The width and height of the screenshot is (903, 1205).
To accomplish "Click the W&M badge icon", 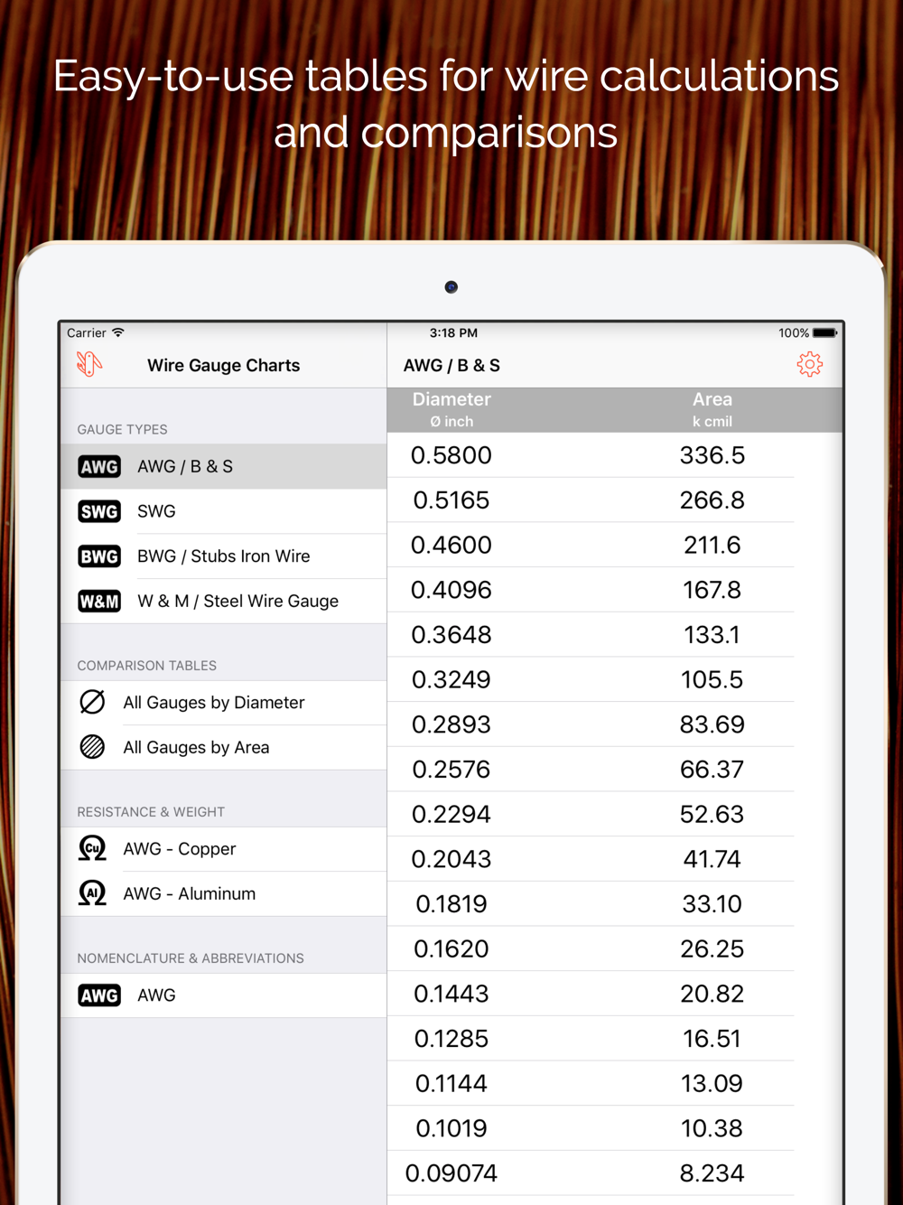I will pos(99,602).
